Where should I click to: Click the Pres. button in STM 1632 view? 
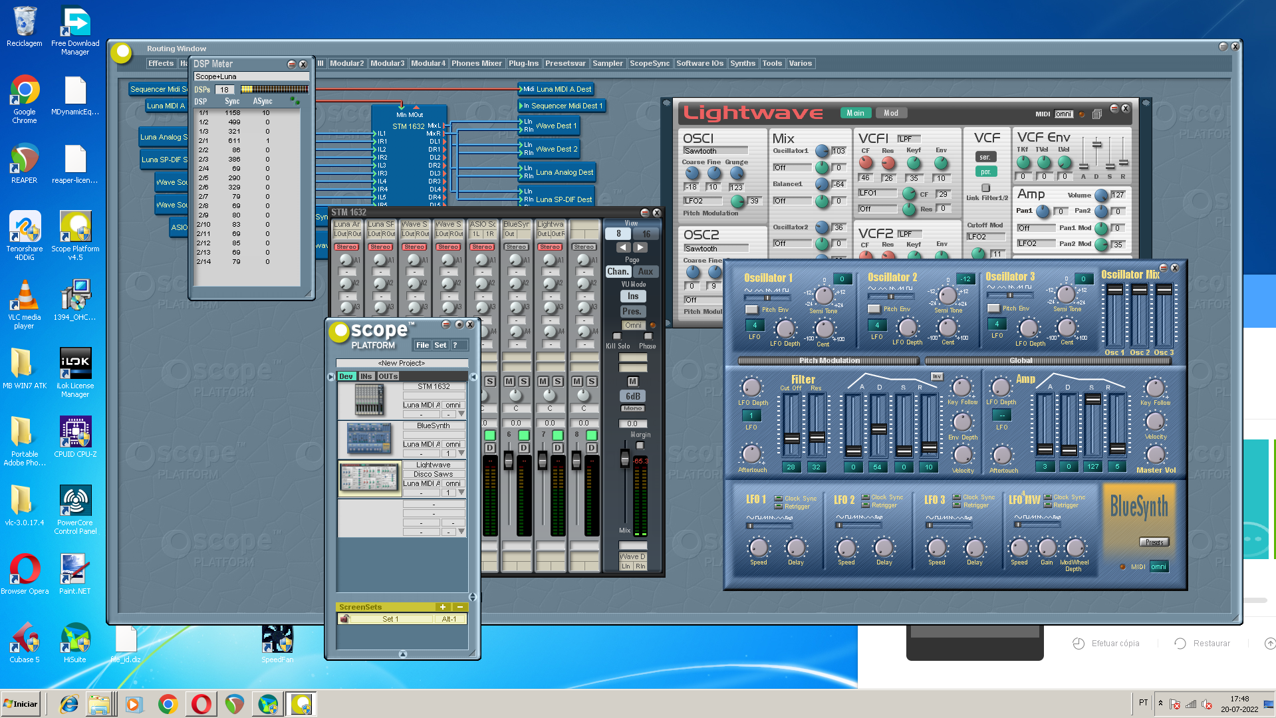click(632, 311)
